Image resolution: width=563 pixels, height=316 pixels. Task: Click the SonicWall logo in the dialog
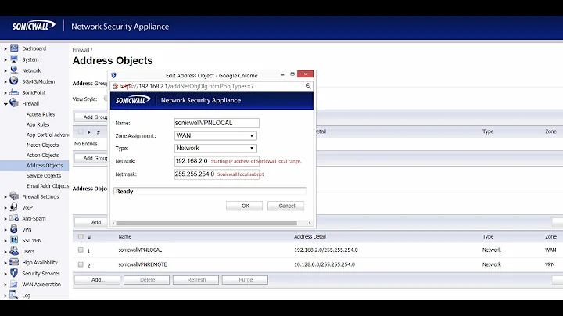click(132, 100)
